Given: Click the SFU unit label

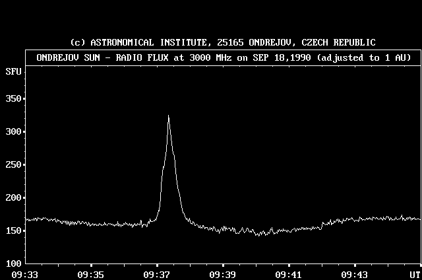Looking at the screenshot, I should click(x=13, y=70).
